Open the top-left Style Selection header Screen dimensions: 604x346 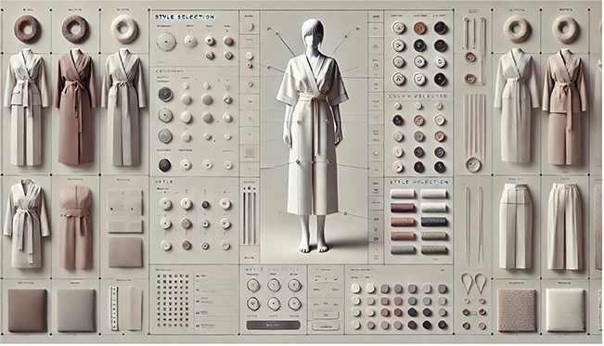tap(184, 17)
